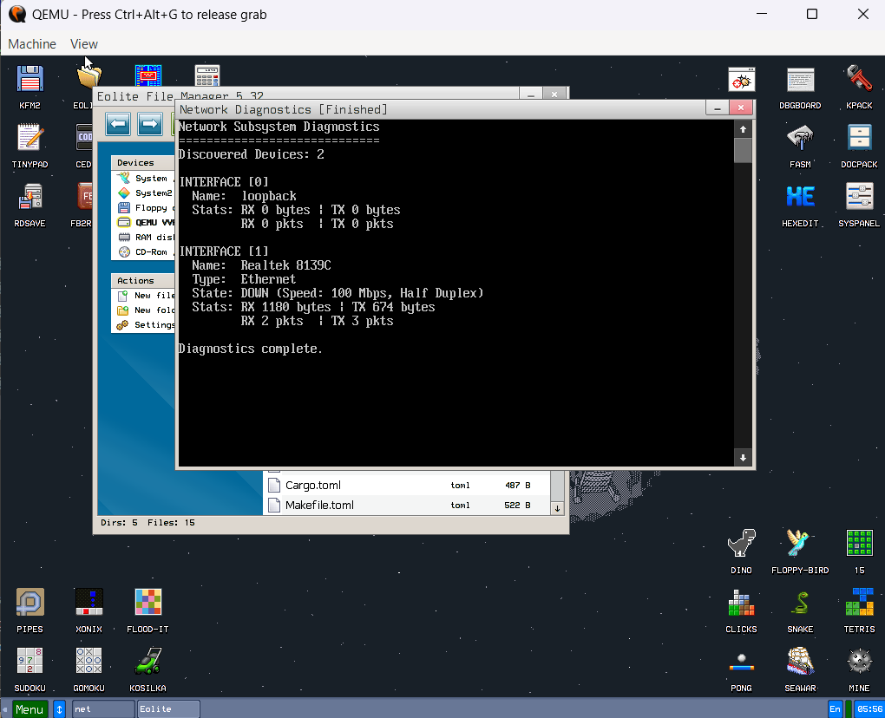The image size is (885, 718).
Task: Select Makefile.toml file in Eolite
Action: tap(406, 505)
